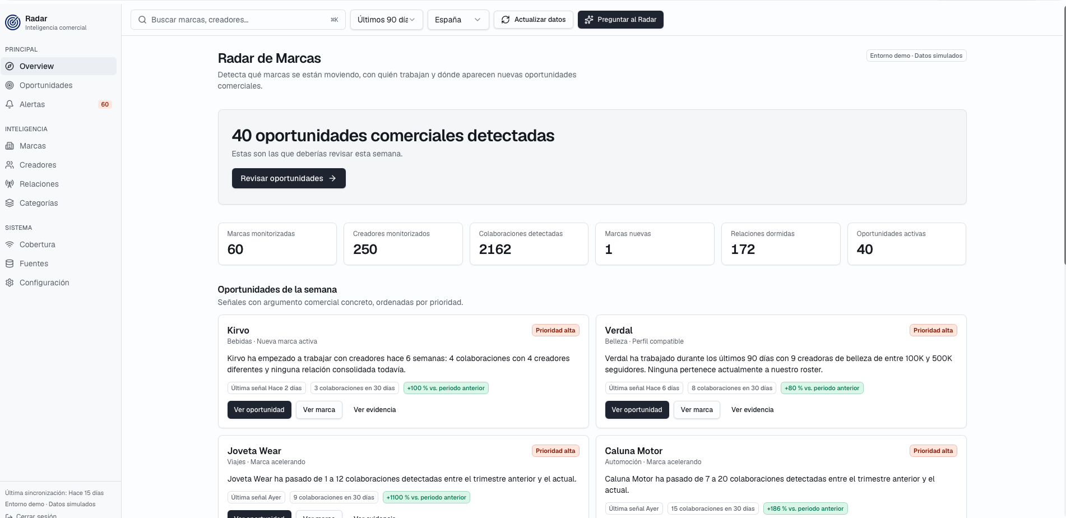Click the sparkle icon in Preguntar al Radar
Viewport: 1066px width, 518px height.
coord(589,20)
